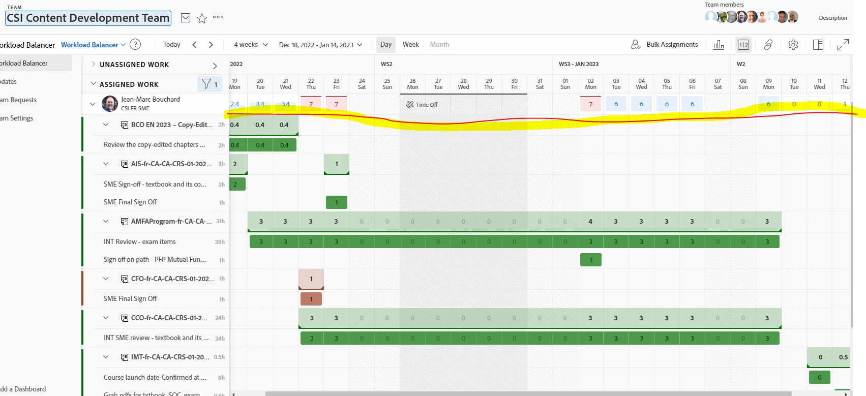This screenshot has width=866, height=396.
Task: Edit the CSI Content Development Team title field
Action: tap(88, 18)
